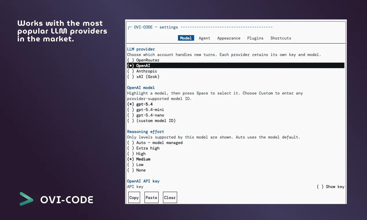Click the LLM provider section heading
The height and width of the screenshot is (220, 367).
(141, 49)
